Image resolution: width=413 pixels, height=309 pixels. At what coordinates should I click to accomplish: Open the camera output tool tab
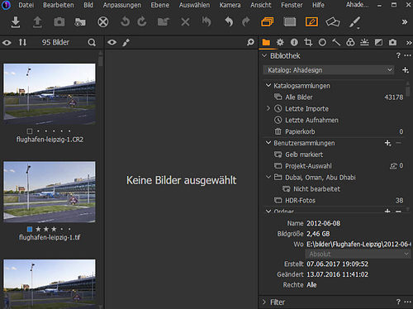tap(392, 42)
